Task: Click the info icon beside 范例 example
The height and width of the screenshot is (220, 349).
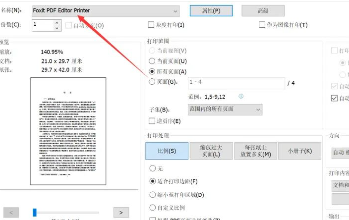Action: [x=241, y=96]
